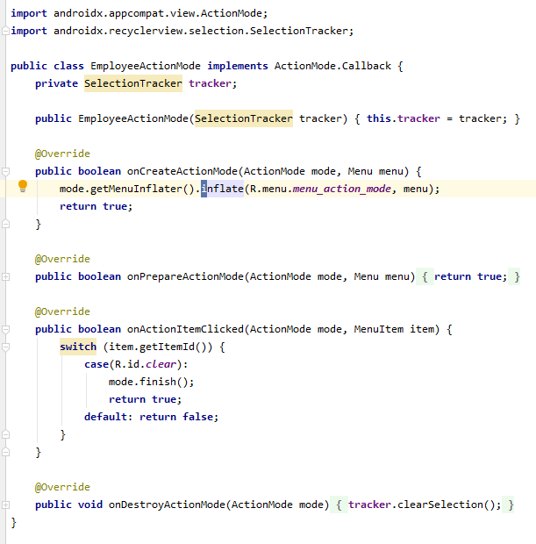This screenshot has width=536, height=544.
Task: Click the EmployeeActionMode class name in class declaration
Action: [146, 66]
